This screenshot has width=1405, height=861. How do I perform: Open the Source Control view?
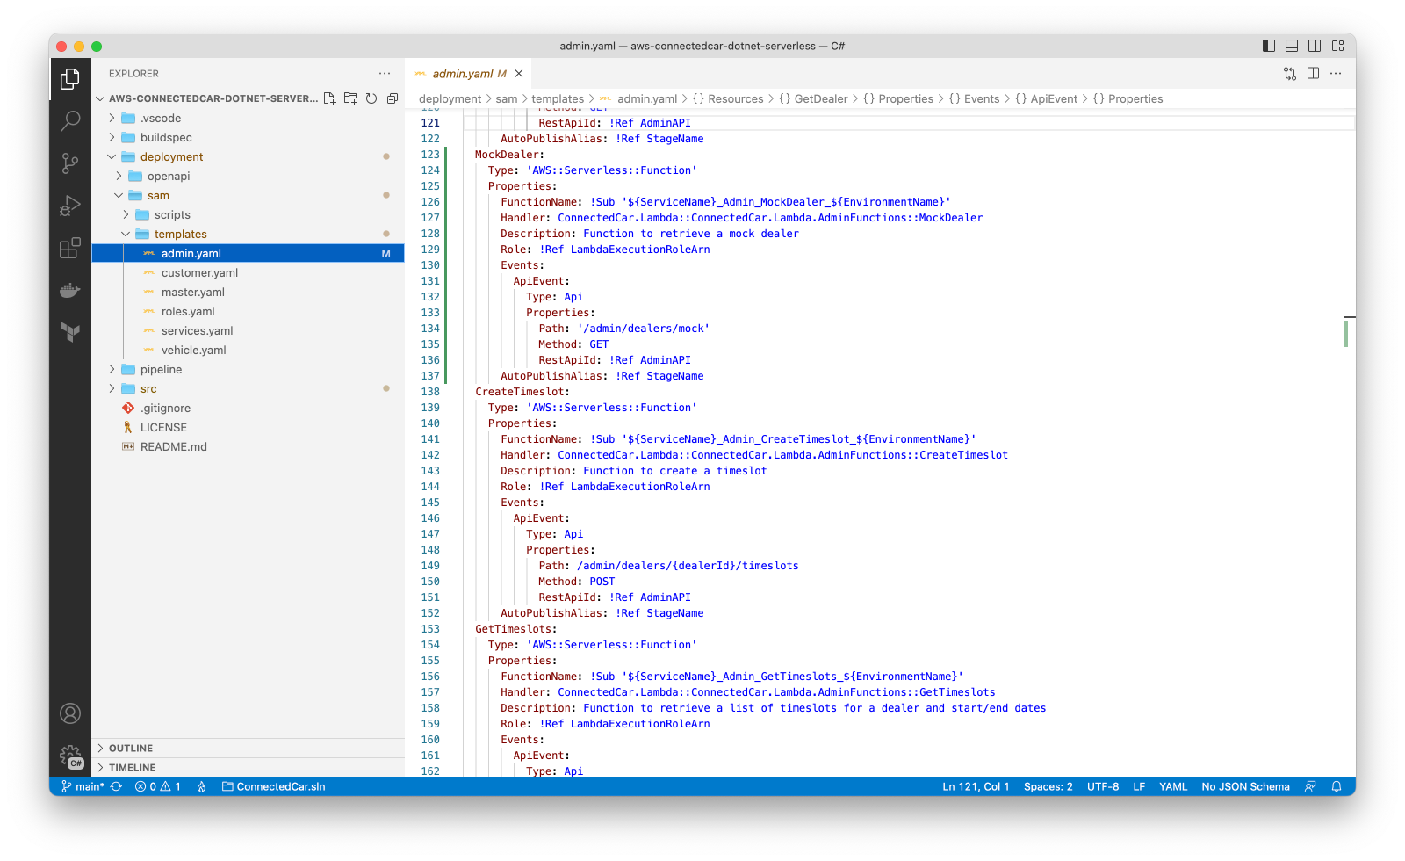[70, 163]
